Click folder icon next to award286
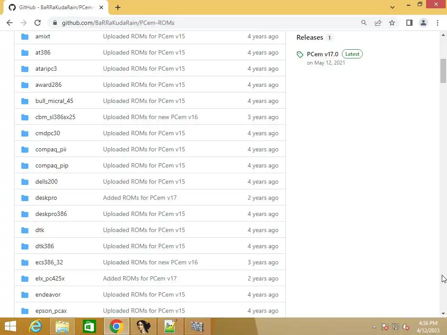 (25, 85)
